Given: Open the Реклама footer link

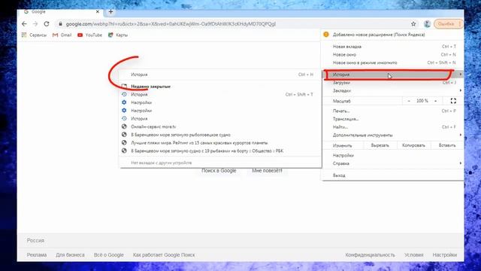Looking at the screenshot, I should pos(37,255).
